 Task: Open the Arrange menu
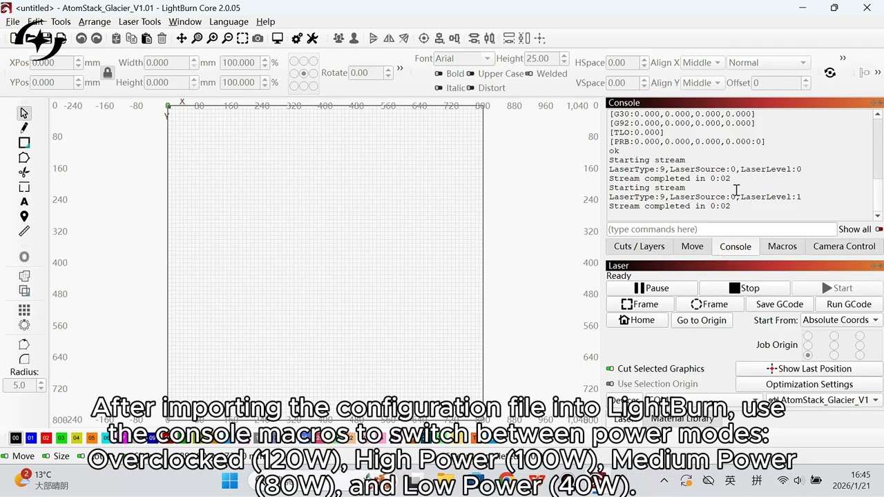(x=95, y=21)
